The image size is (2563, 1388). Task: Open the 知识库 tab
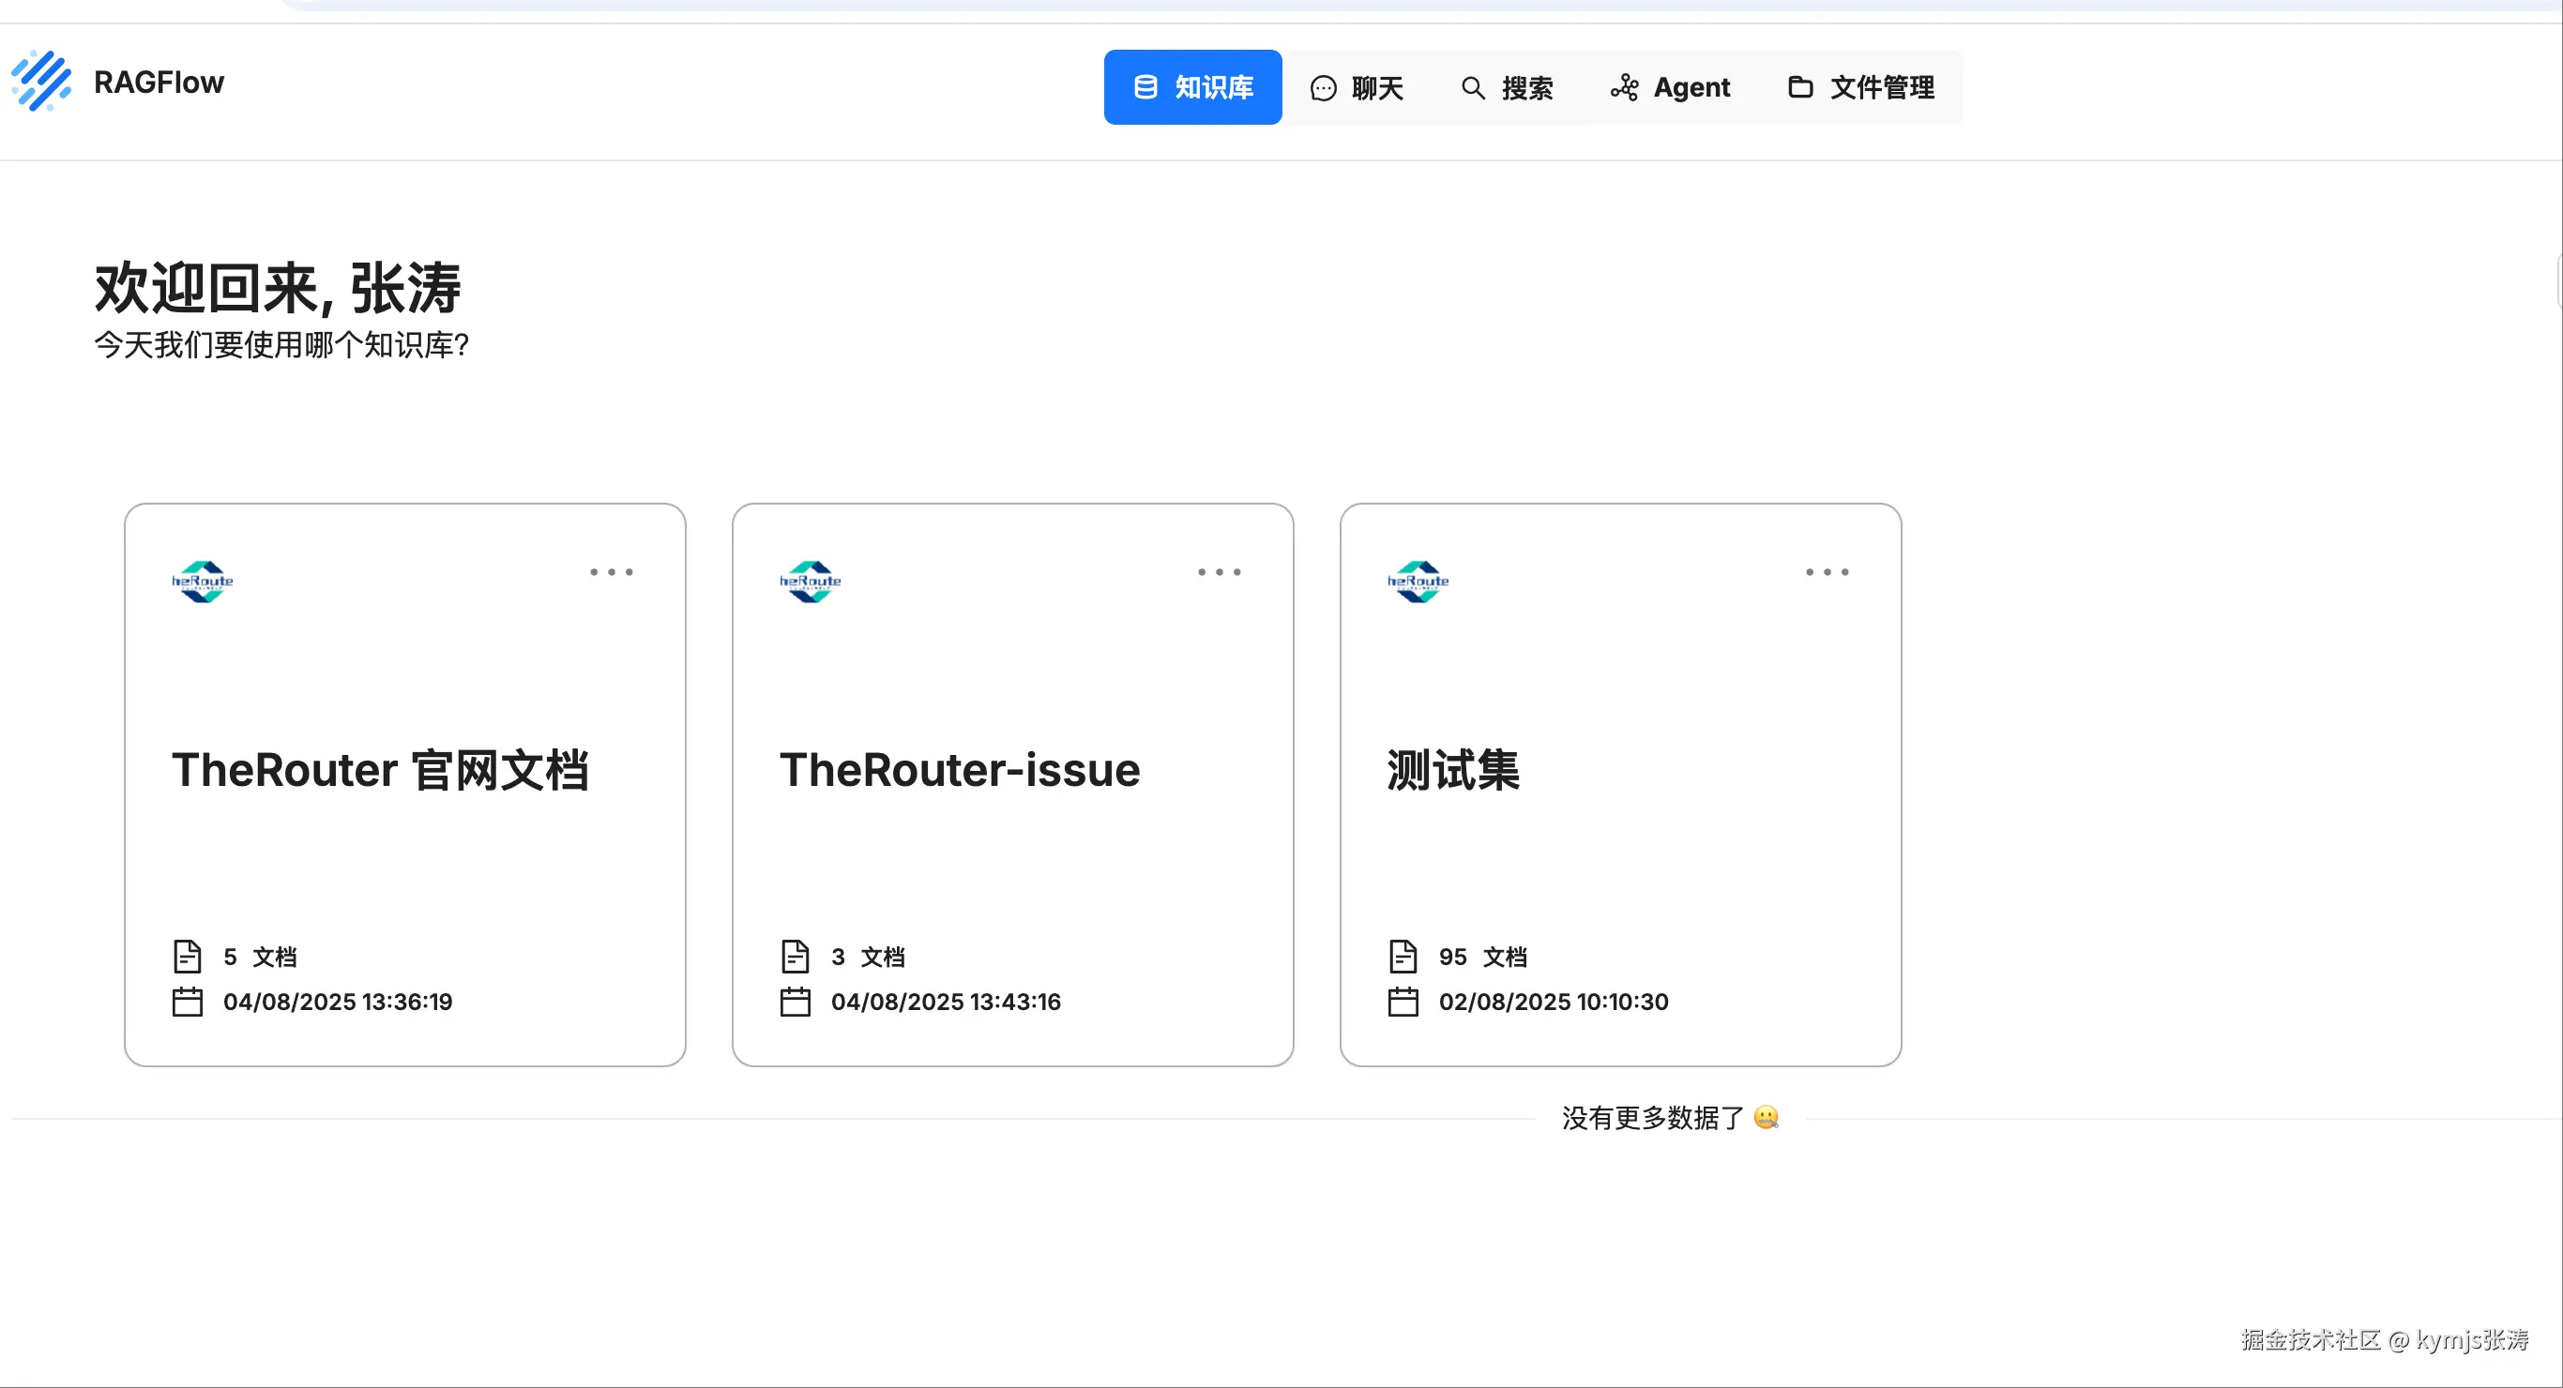tap(1192, 87)
